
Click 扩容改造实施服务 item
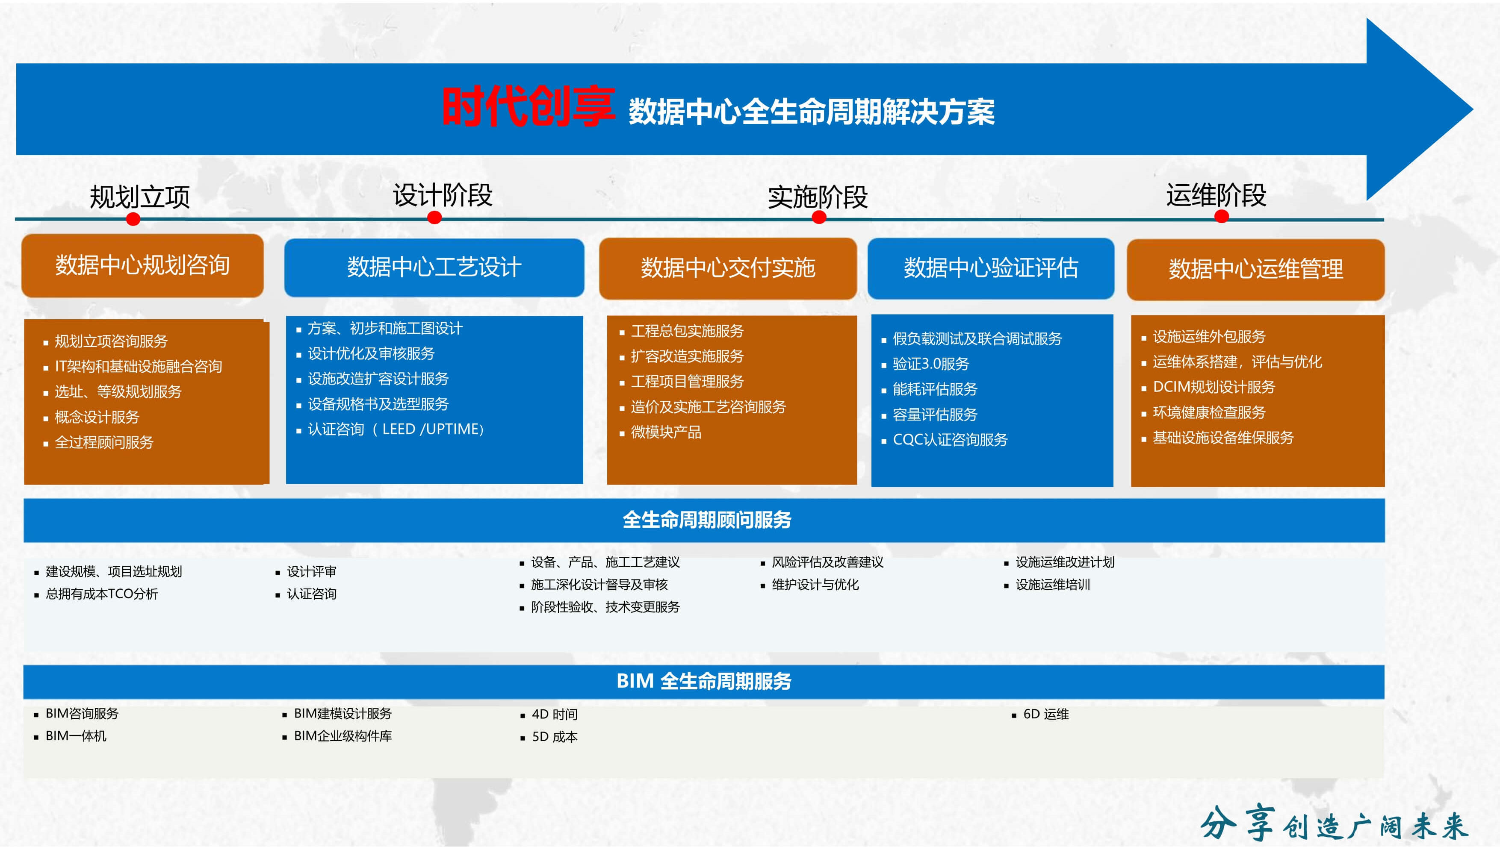tap(687, 356)
